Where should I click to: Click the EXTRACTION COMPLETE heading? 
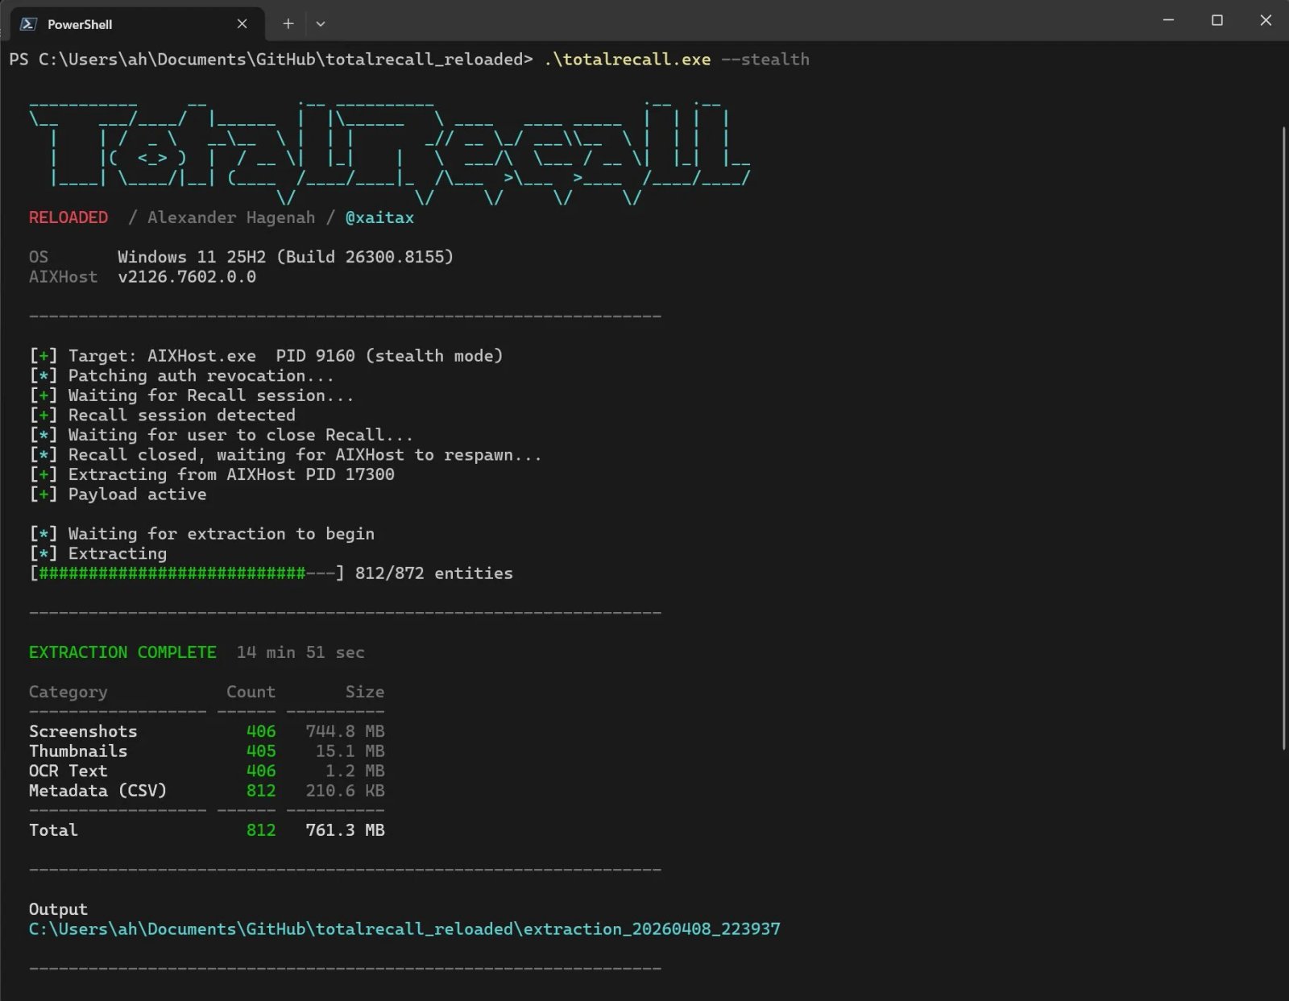tap(122, 652)
